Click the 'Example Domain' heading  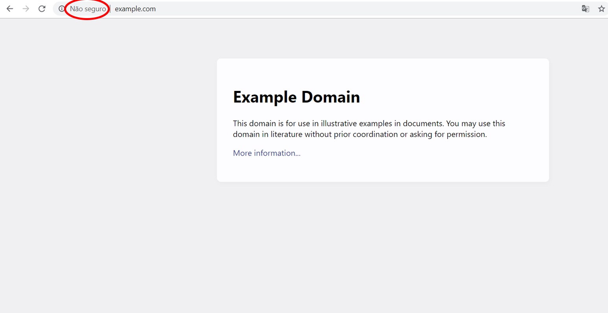(296, 97)
